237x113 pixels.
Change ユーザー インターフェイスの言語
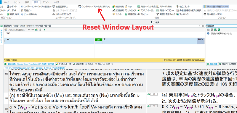pos(36,7)
